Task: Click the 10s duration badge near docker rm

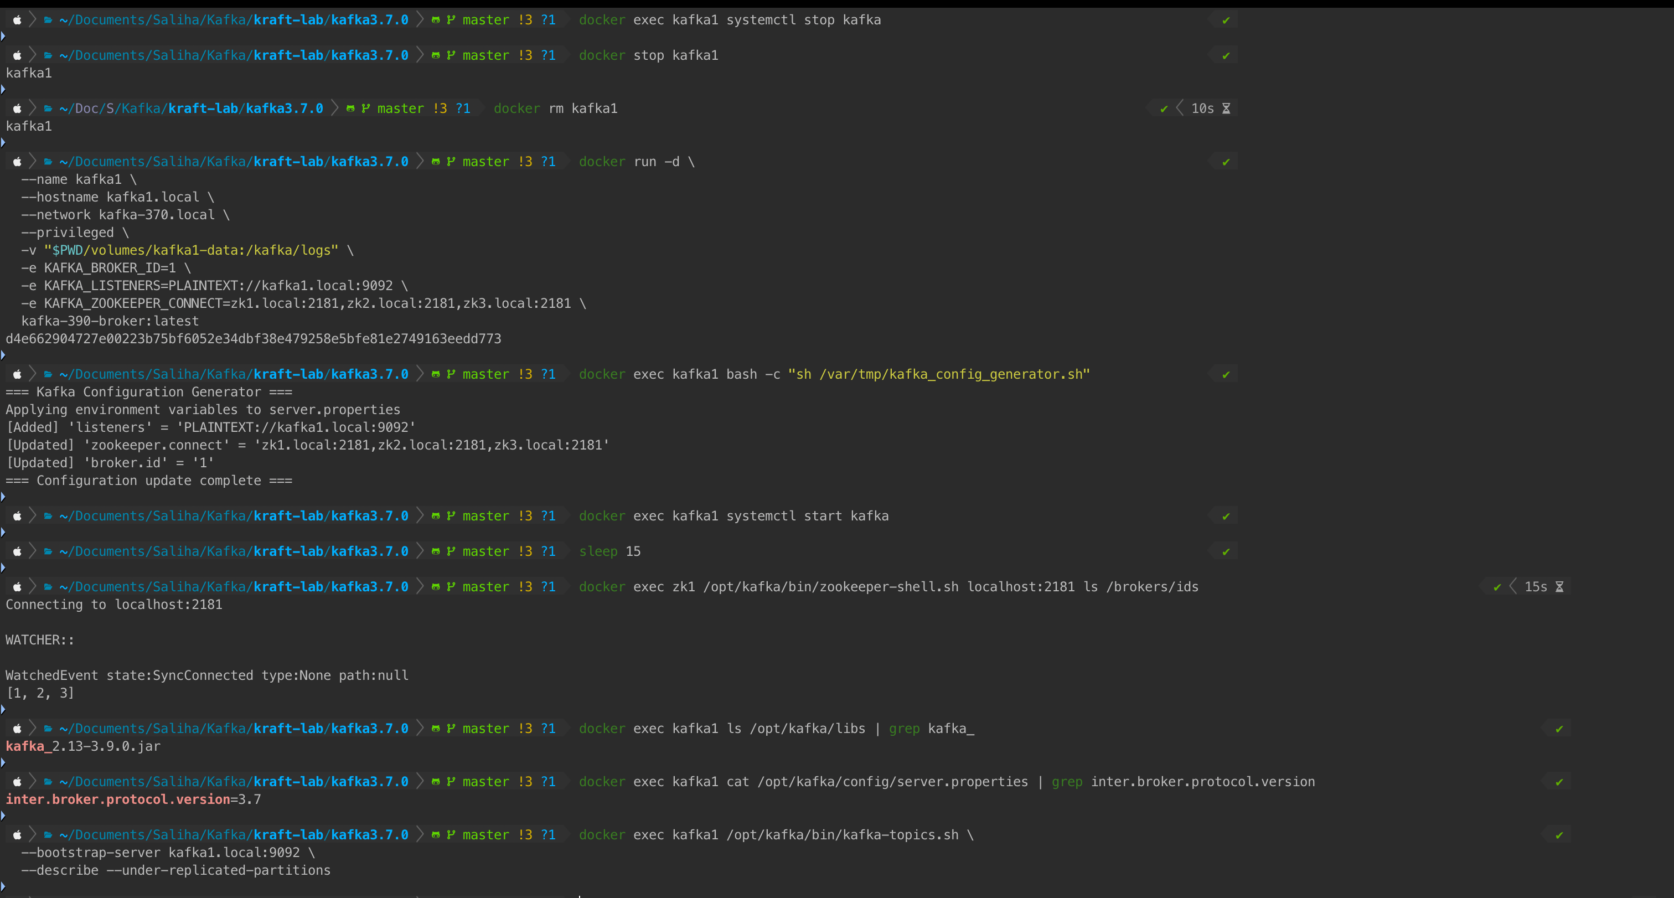Action: click(1202, 108)
